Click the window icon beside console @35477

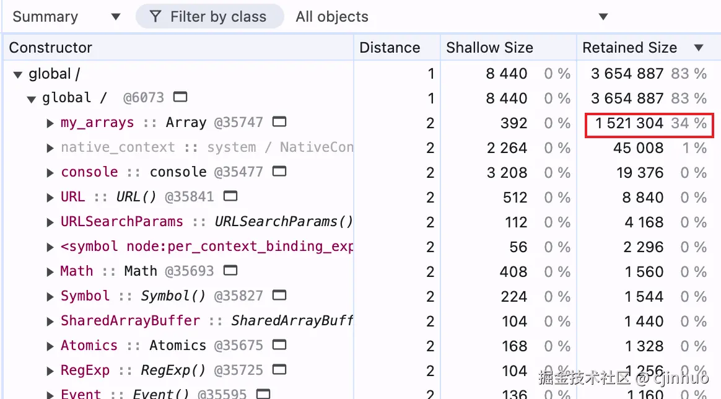coord(279,172)
